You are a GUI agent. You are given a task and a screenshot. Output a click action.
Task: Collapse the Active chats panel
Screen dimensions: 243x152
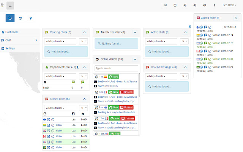[185, 32]
